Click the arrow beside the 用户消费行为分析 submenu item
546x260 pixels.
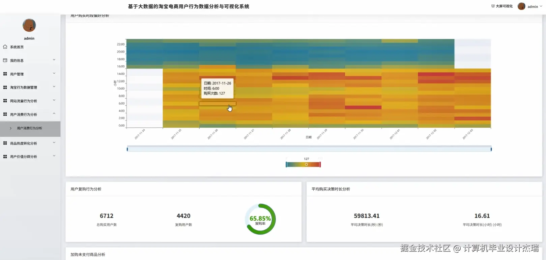click(x=10, y=128)
